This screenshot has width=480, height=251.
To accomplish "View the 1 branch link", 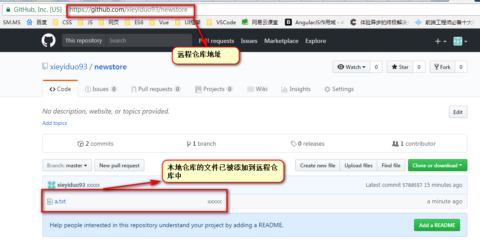I will 201,144.
